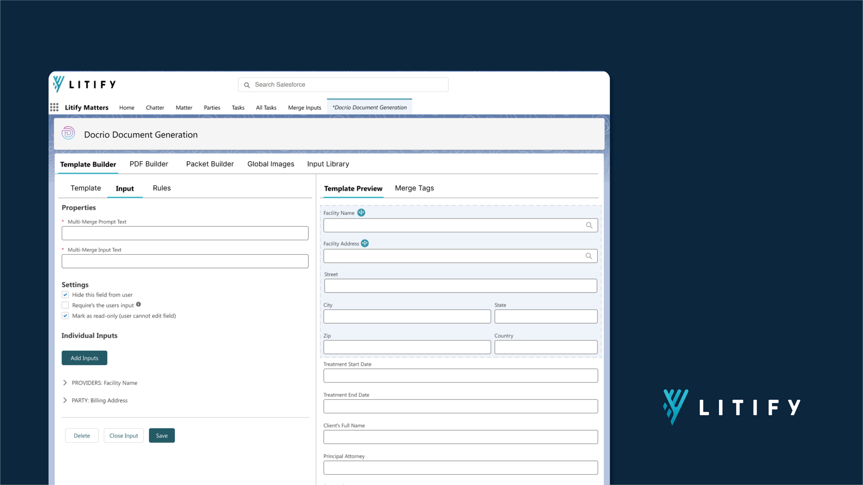Click the lookup magnifier in Facility Address field
The width and height of the screenshot is (863, 485).
click(x=589, y=256)
